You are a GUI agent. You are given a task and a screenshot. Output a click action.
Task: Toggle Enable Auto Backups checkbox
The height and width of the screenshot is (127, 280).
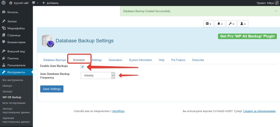tap(82, 67)
